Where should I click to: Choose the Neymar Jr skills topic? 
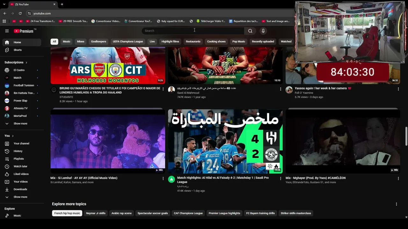click(96, 213)
